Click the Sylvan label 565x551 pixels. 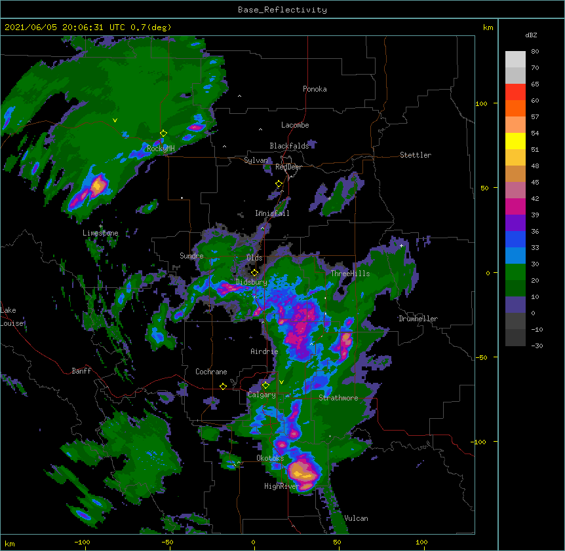pyautogui.click(x=256, y=160)
